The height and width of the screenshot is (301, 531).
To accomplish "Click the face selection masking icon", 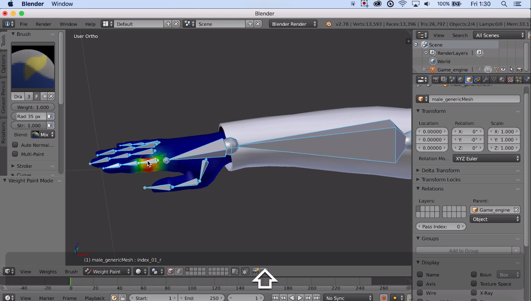I will (171, 271).
